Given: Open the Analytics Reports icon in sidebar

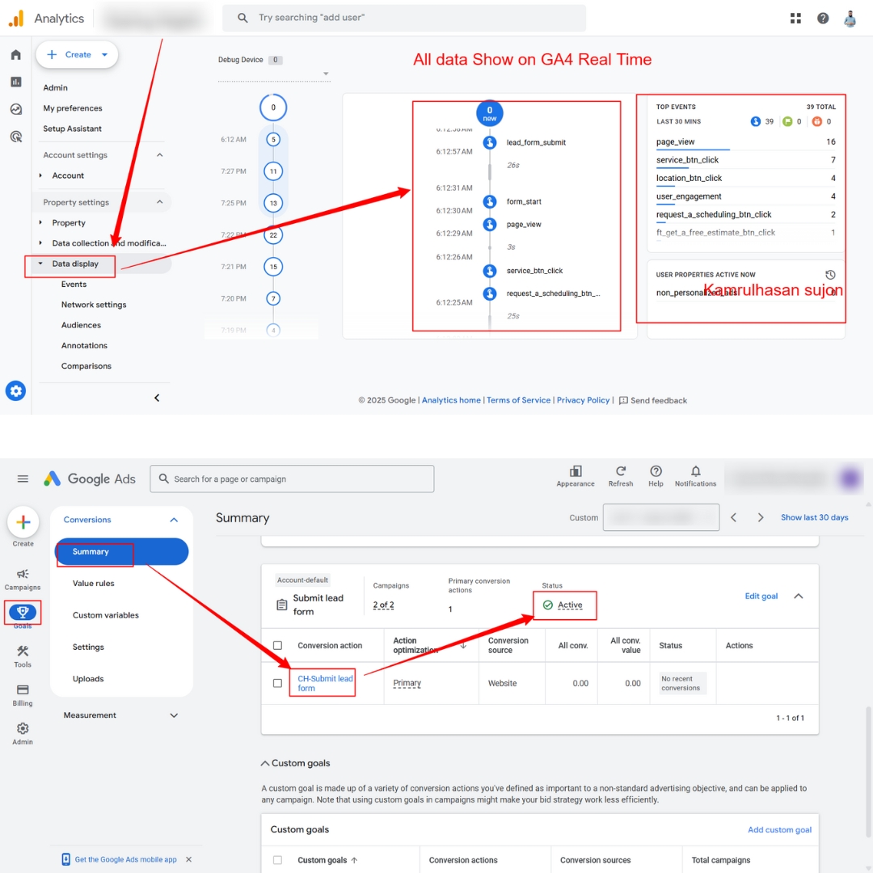Looking at the screenshot, I should click(15, 82).
